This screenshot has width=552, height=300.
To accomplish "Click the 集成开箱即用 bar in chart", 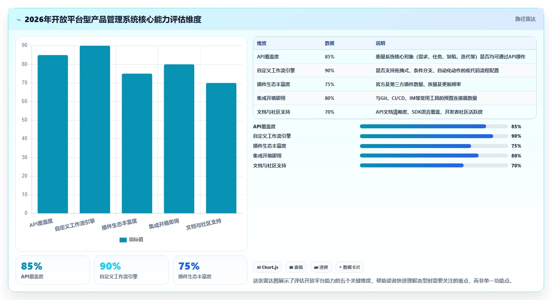I will click(179, 139).
